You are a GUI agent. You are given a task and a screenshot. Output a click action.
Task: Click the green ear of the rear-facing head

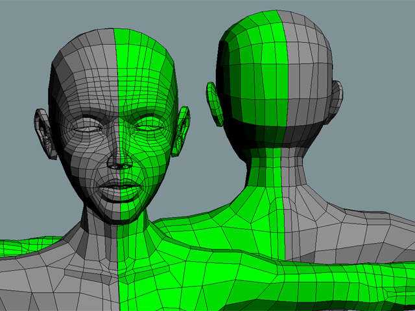(x=214, y=104)
